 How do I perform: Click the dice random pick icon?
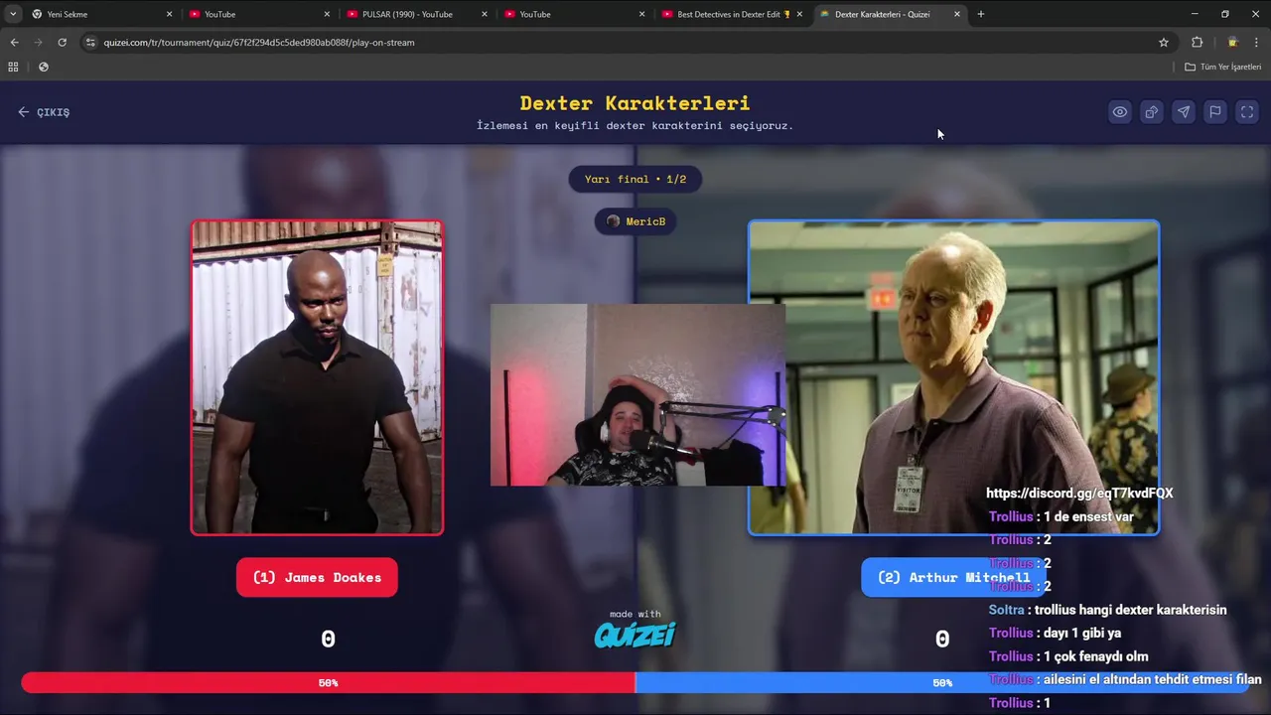(1152, 112)
